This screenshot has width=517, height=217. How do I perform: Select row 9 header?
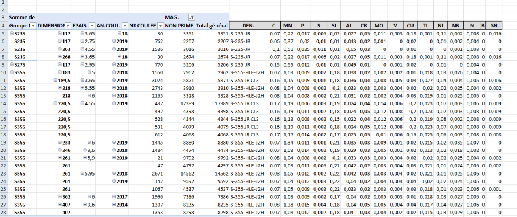[4, 64]
